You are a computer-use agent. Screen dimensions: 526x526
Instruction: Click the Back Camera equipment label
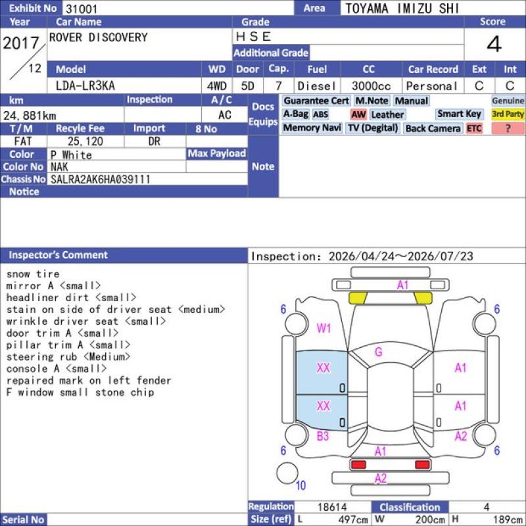tap(433, 128)
